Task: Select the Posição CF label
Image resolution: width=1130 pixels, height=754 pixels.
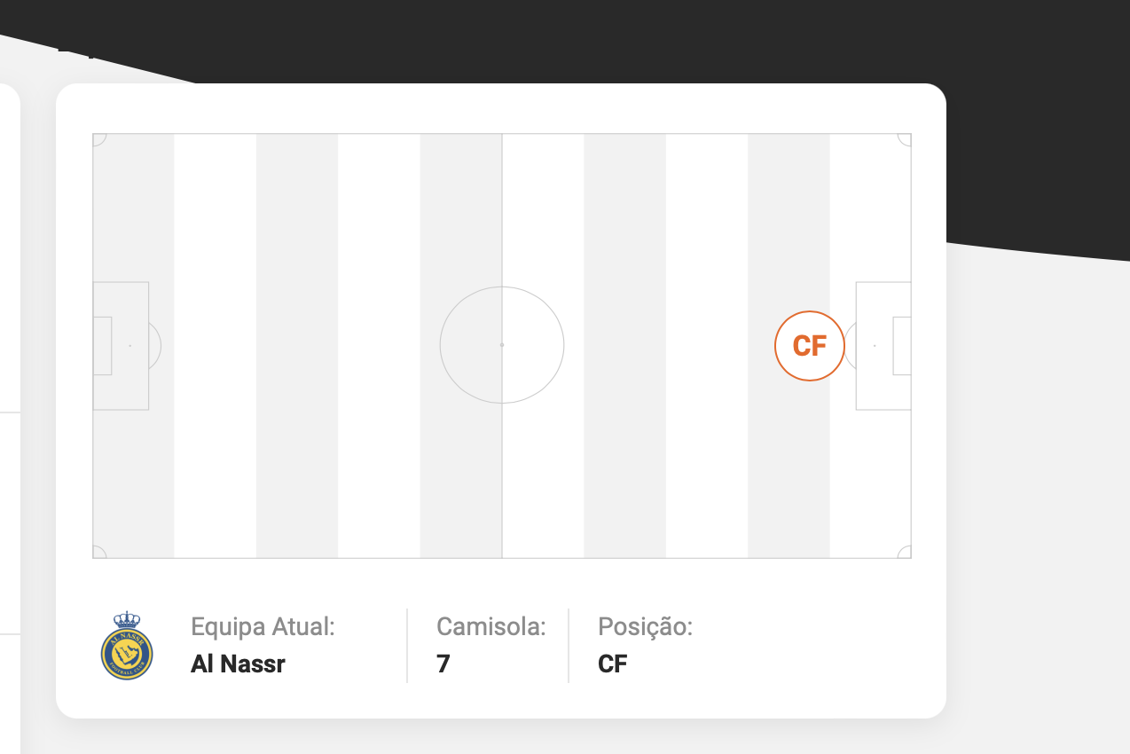Action: [612, 664]
